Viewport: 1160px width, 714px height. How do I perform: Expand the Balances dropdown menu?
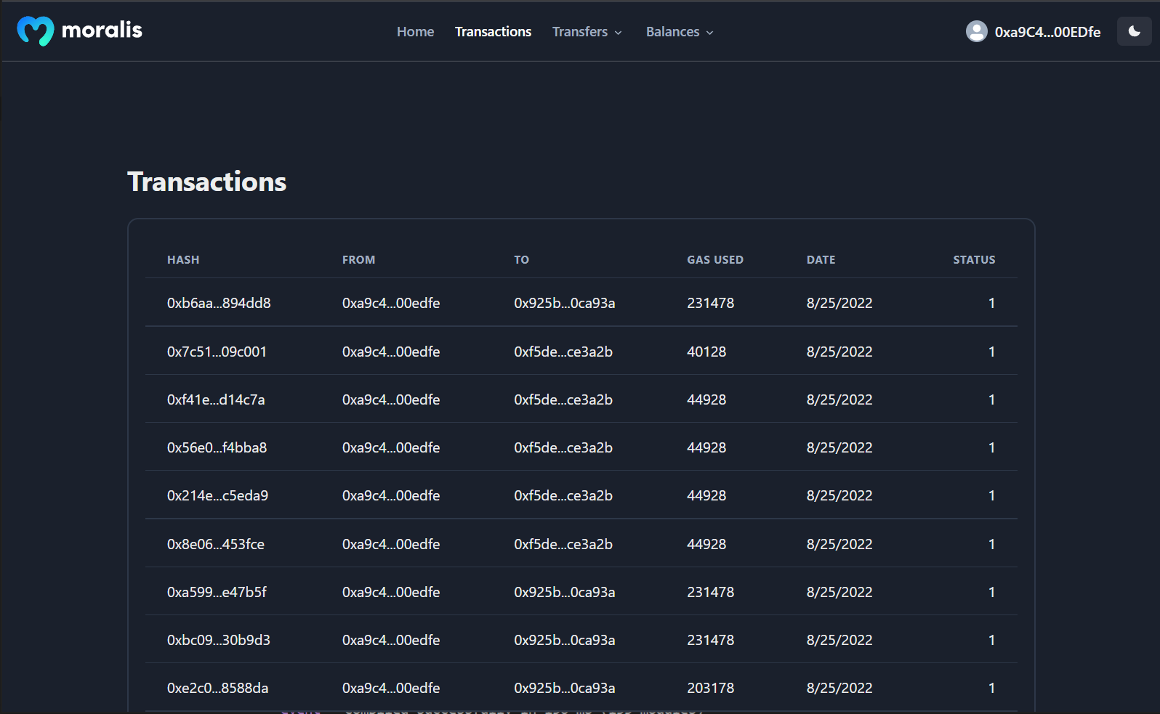(x=680, y=32)
